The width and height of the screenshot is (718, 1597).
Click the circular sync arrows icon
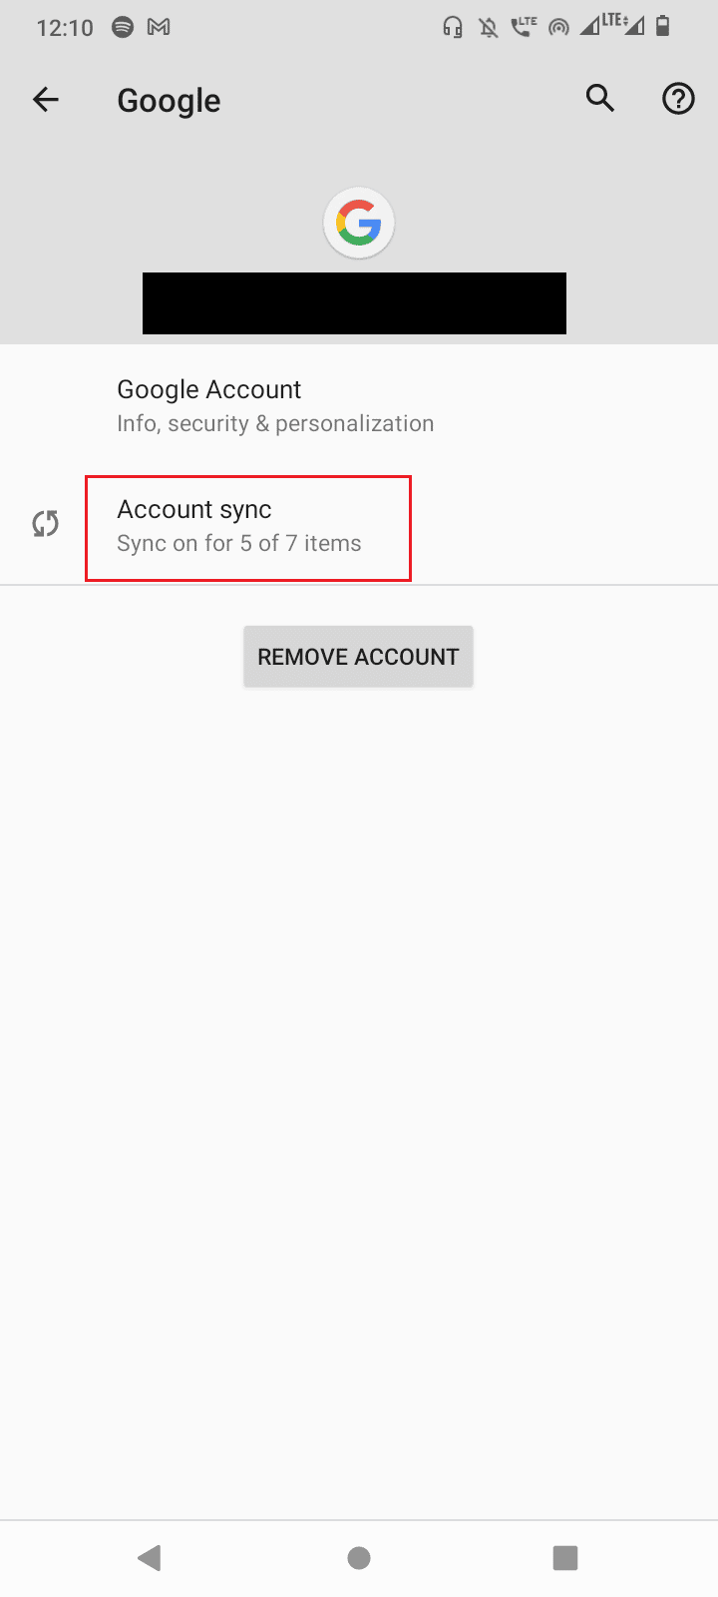46,524
